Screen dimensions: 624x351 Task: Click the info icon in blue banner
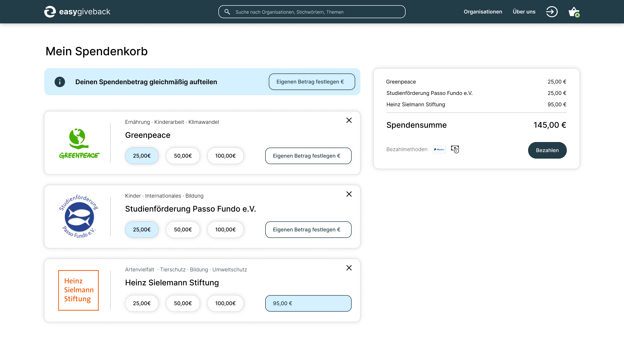pos(60,82)
